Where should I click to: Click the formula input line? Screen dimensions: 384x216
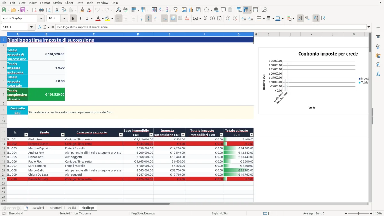click(211, 27)
